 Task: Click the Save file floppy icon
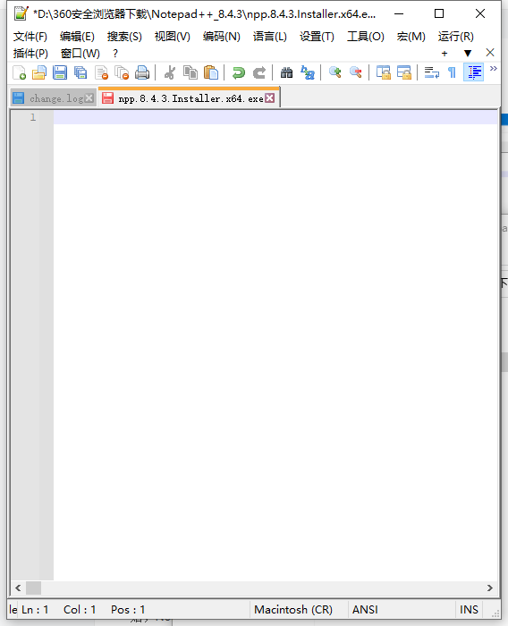(60, 72)
